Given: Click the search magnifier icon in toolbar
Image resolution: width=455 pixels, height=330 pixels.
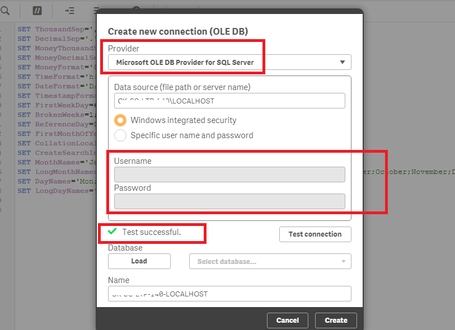Looking at the screenshot, I should click(x=5, y=10).
